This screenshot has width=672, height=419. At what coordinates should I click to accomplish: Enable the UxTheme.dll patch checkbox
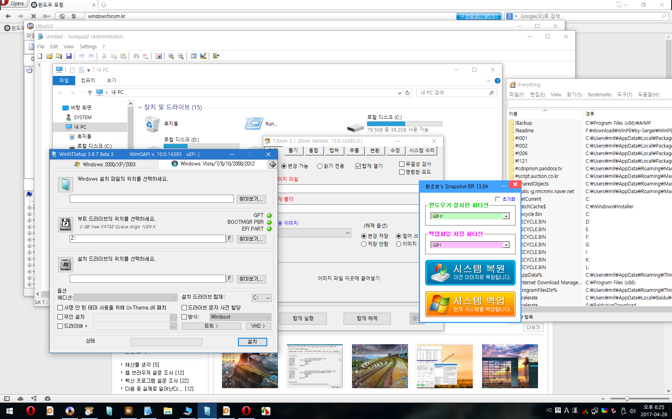click(x=60, y=308)
